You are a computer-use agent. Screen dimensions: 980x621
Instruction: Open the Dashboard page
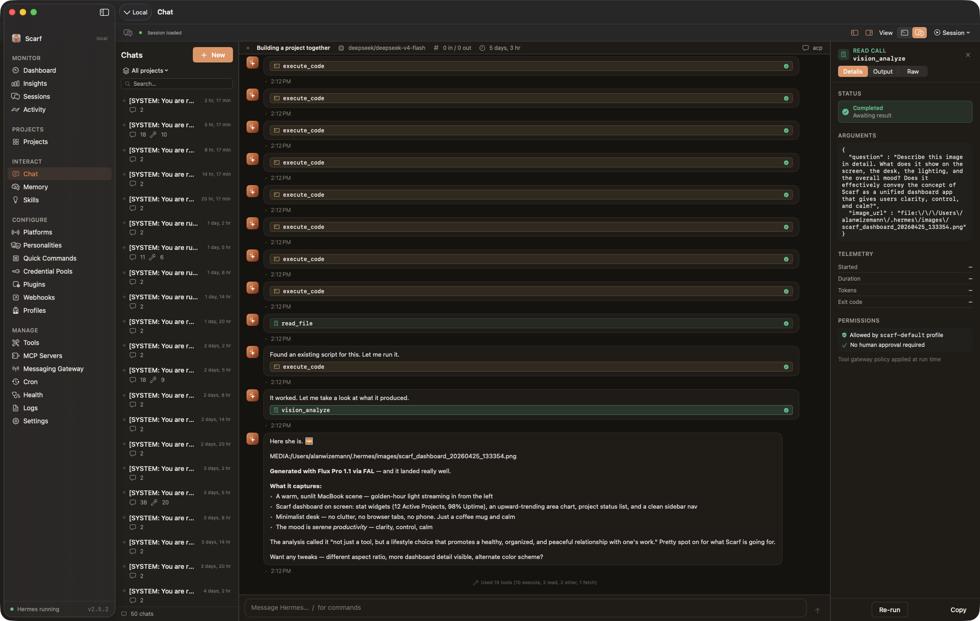coord(40,70)
